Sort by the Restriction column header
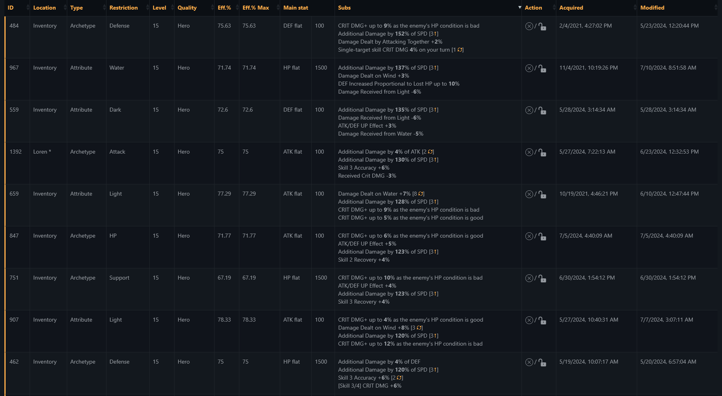This screenshot has height=396, width=722. [x=123, y=8]
